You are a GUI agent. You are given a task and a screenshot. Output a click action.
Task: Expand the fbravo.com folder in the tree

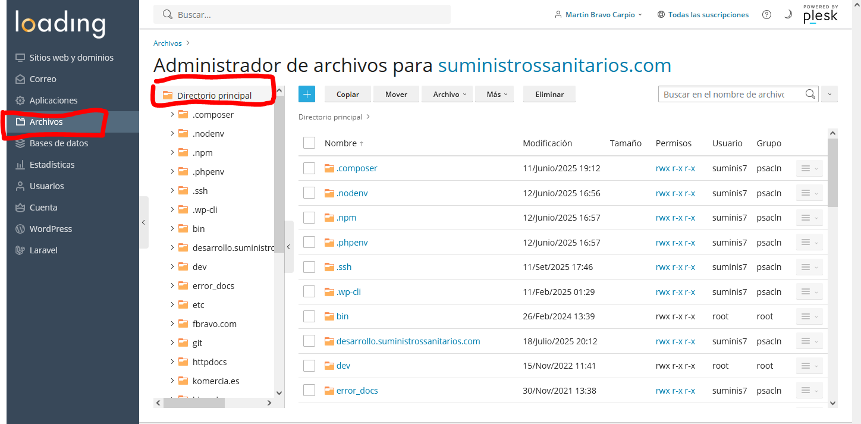click(172, 324)
